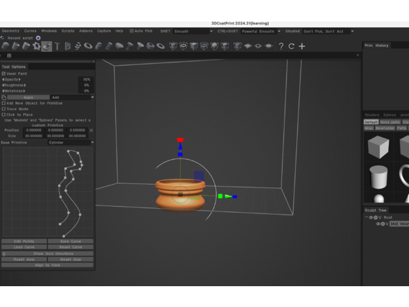Screen dimensions: 409x307
Task: Open the Geometry menu
Action: (x=11, y=31)
